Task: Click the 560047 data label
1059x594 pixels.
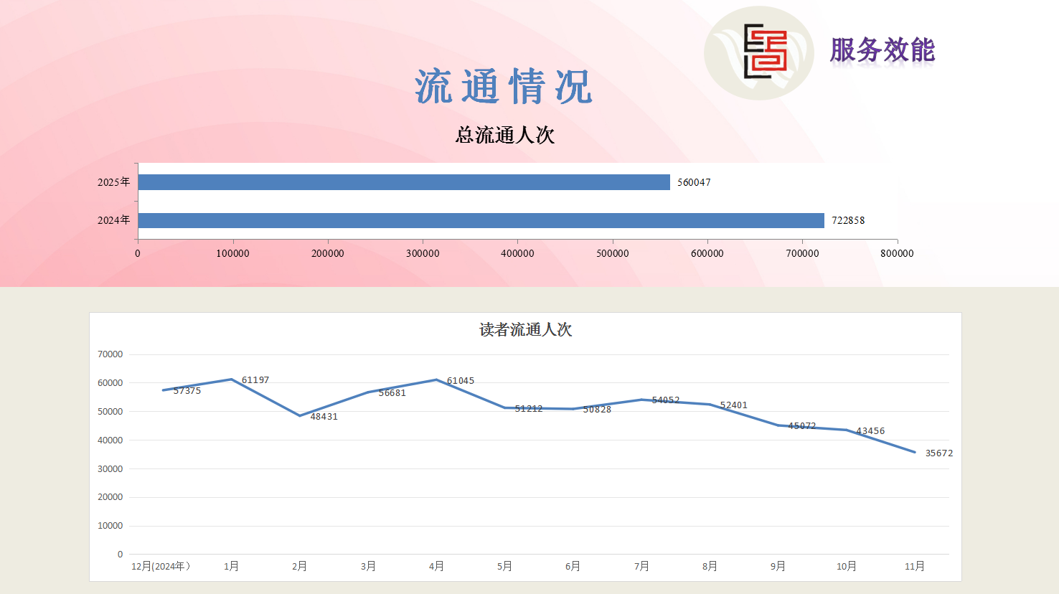Action: tap(694, 182)
